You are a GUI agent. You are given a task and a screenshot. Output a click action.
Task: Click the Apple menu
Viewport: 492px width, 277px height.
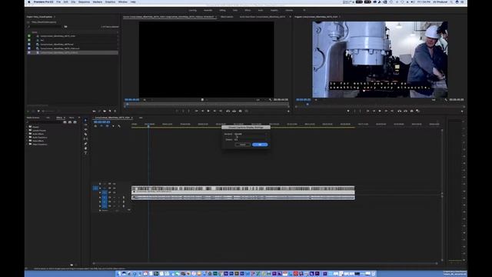[x=29, y=2]
